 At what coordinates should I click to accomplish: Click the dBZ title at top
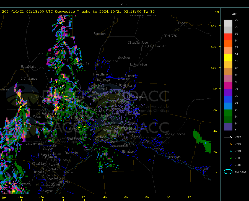[124, 4]
